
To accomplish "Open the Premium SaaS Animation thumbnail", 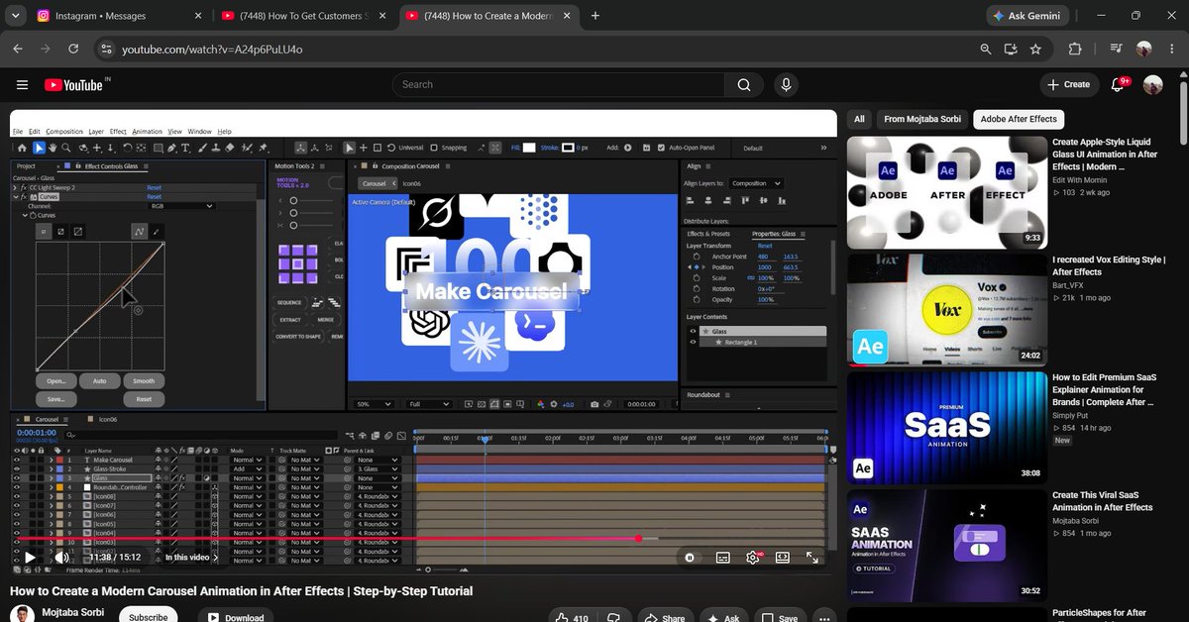I will tap(945, 427).
